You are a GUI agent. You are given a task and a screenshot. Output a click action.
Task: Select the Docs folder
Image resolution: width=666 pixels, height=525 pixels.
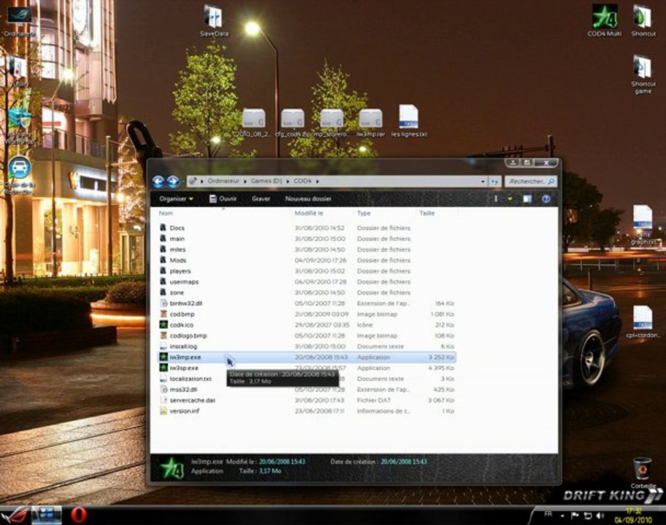(x=177, y=228)
